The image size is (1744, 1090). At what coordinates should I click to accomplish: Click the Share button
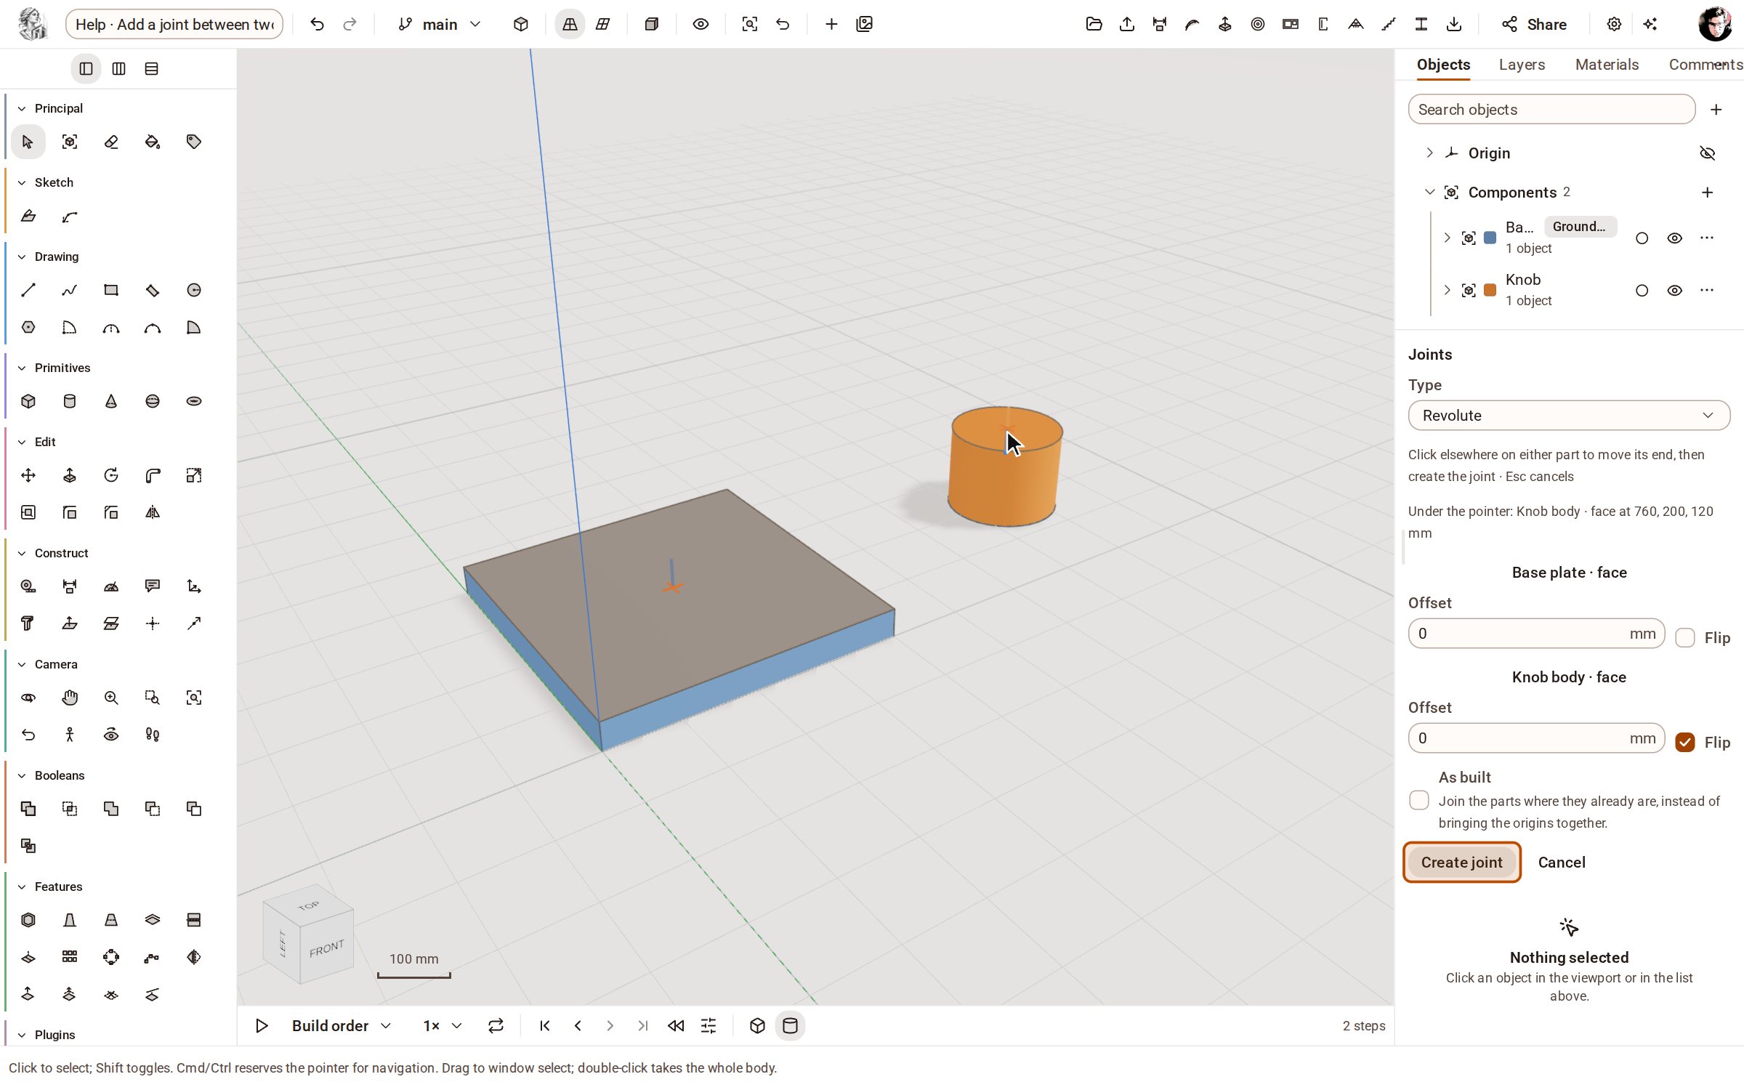pos(1535,24)
